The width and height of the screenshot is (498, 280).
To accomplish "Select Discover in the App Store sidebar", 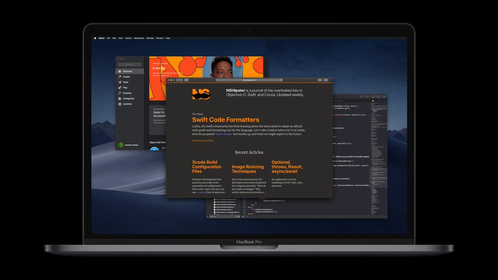I will (x=129, y=71).
